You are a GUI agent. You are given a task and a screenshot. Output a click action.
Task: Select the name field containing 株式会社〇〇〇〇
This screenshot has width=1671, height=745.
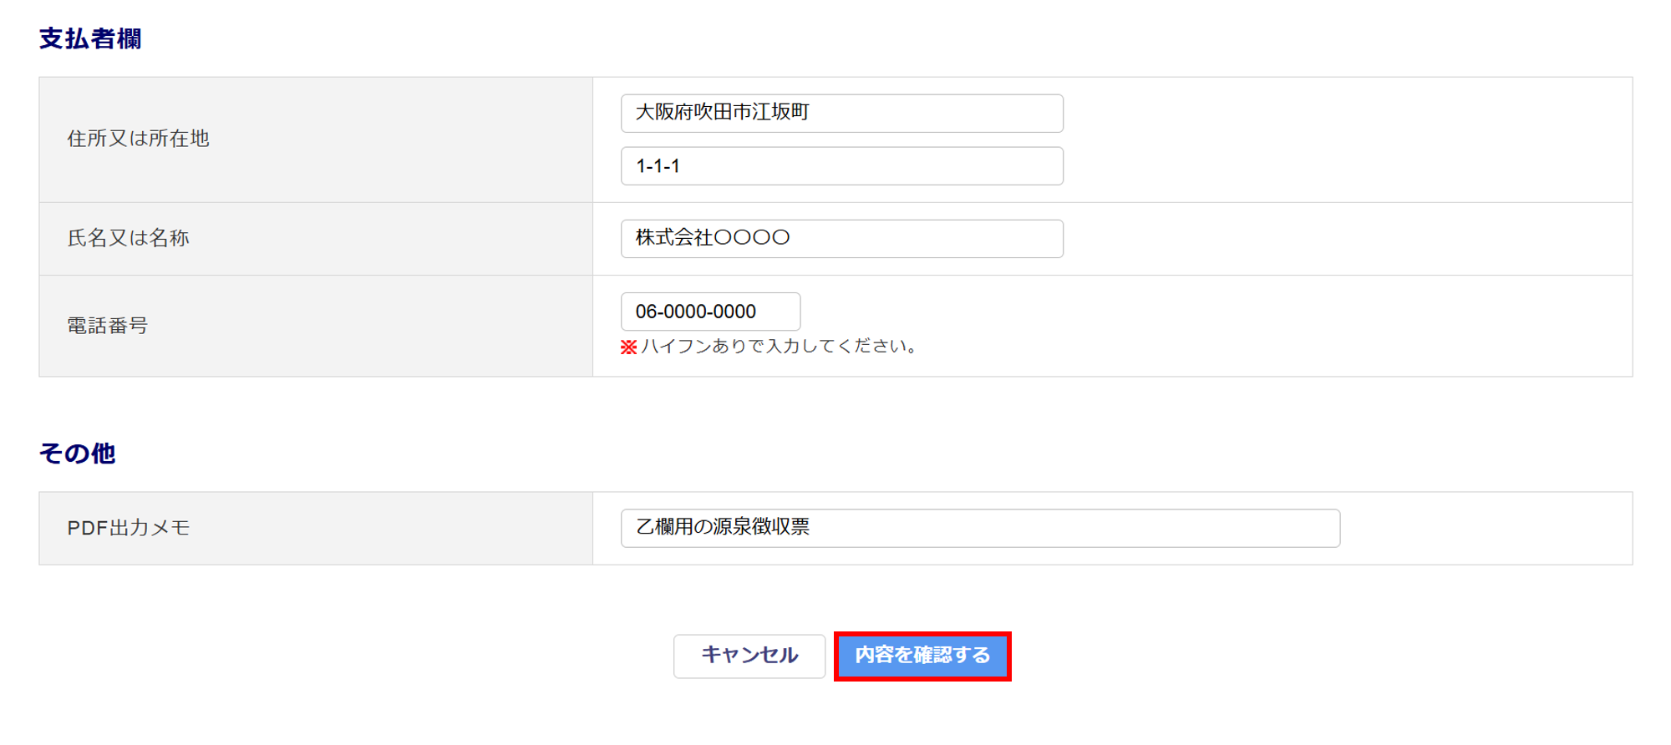tap(841, 238)
